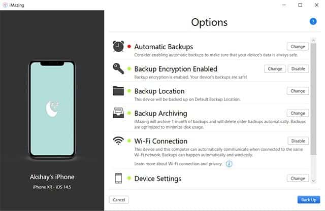Click the alarm clock Automatic Backups icon
The height and width of the screenshot is (211, 325).
coord(118,47)
